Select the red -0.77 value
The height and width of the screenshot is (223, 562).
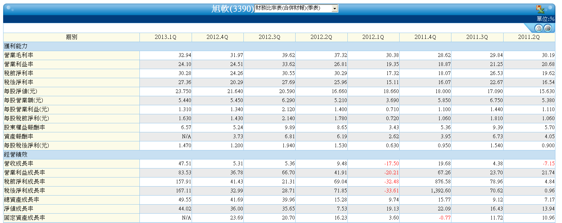point(445,218)
